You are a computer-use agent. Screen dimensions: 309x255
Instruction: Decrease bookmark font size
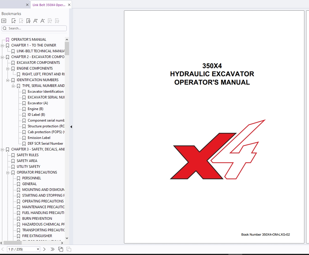(42, 21)
